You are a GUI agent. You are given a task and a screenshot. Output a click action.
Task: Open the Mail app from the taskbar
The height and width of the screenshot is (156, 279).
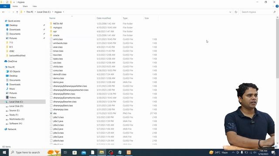pyautogui.click(x=84, y=152)
